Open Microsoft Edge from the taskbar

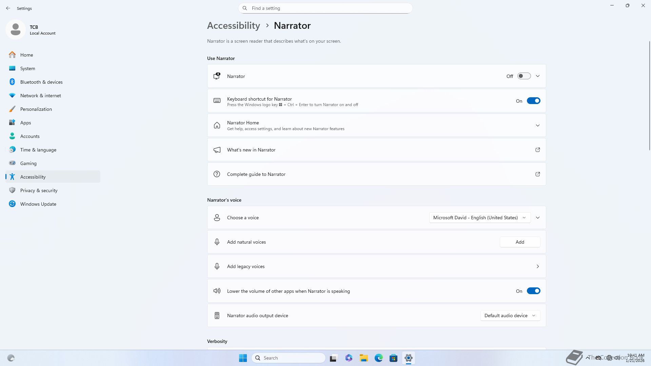[x=378, y=358]
